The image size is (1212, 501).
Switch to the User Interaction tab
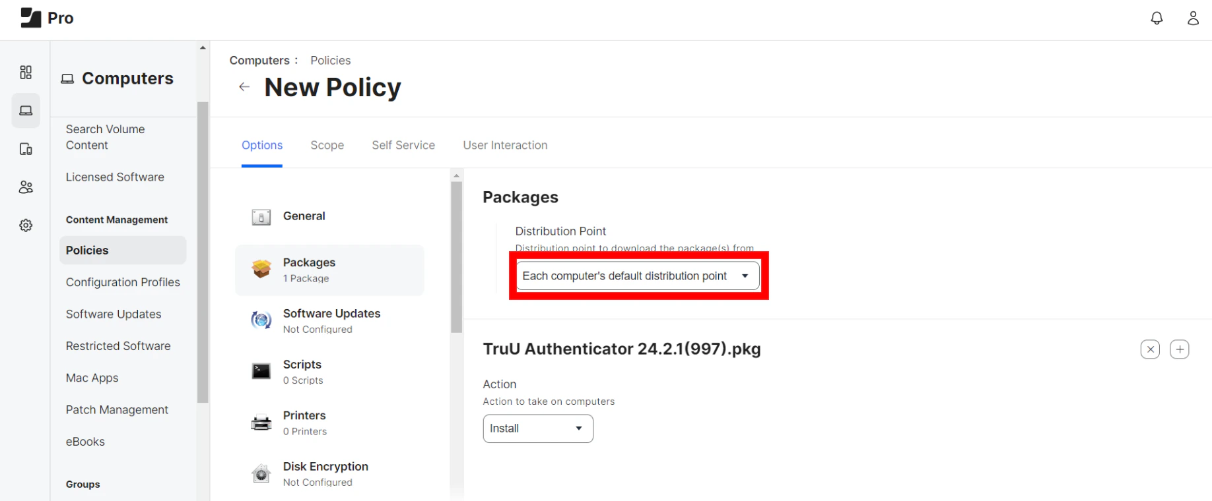(x=505, y=145)
